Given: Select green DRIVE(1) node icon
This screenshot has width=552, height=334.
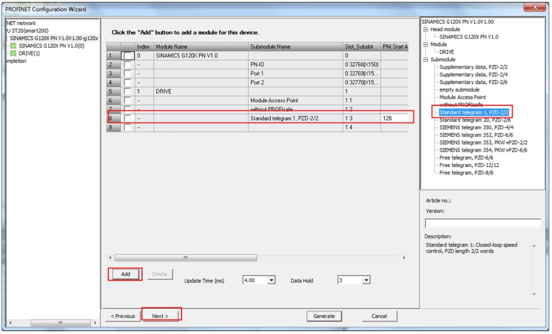Looking at the screenshot, I should coord(13,54).
